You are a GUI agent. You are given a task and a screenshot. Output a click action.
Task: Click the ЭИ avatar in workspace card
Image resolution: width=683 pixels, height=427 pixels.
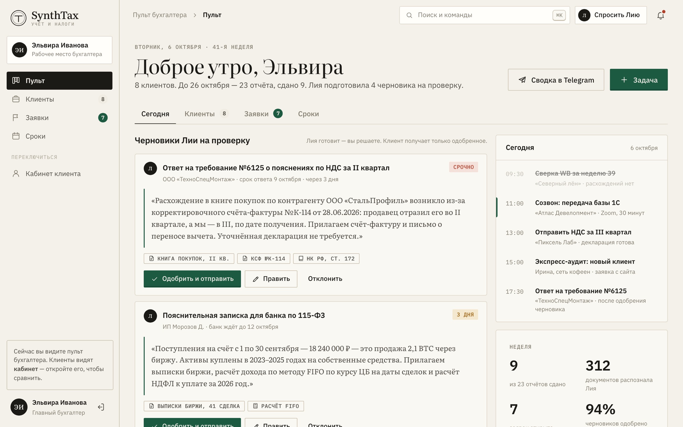click(19, 50)
